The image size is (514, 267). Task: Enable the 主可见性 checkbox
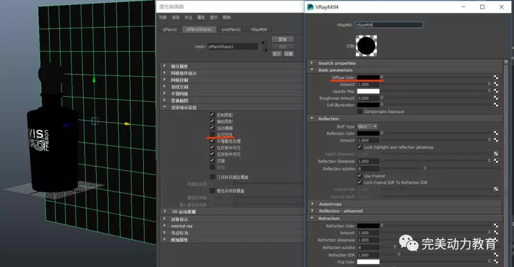pyautogui.click(x=212, y=135)
